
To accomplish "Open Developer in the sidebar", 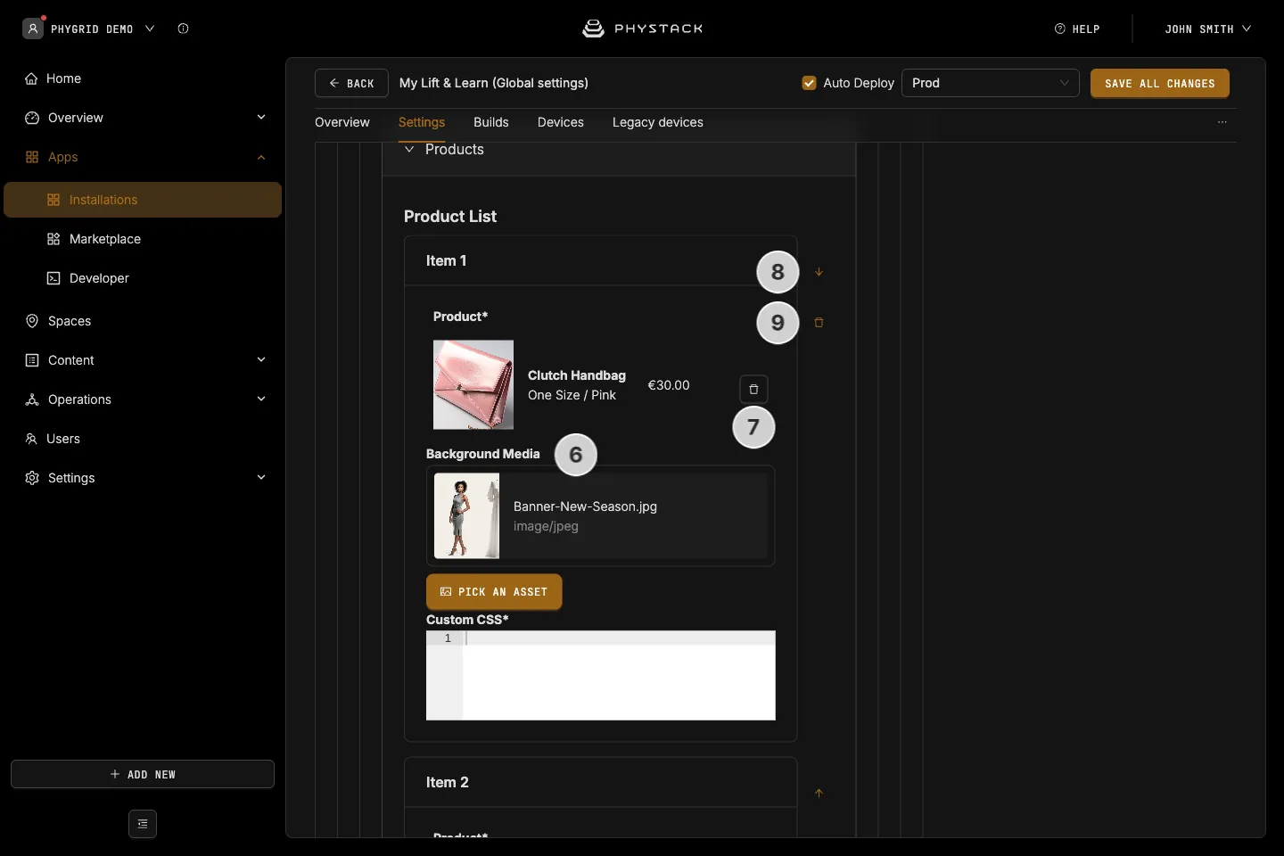I will 143,278.
